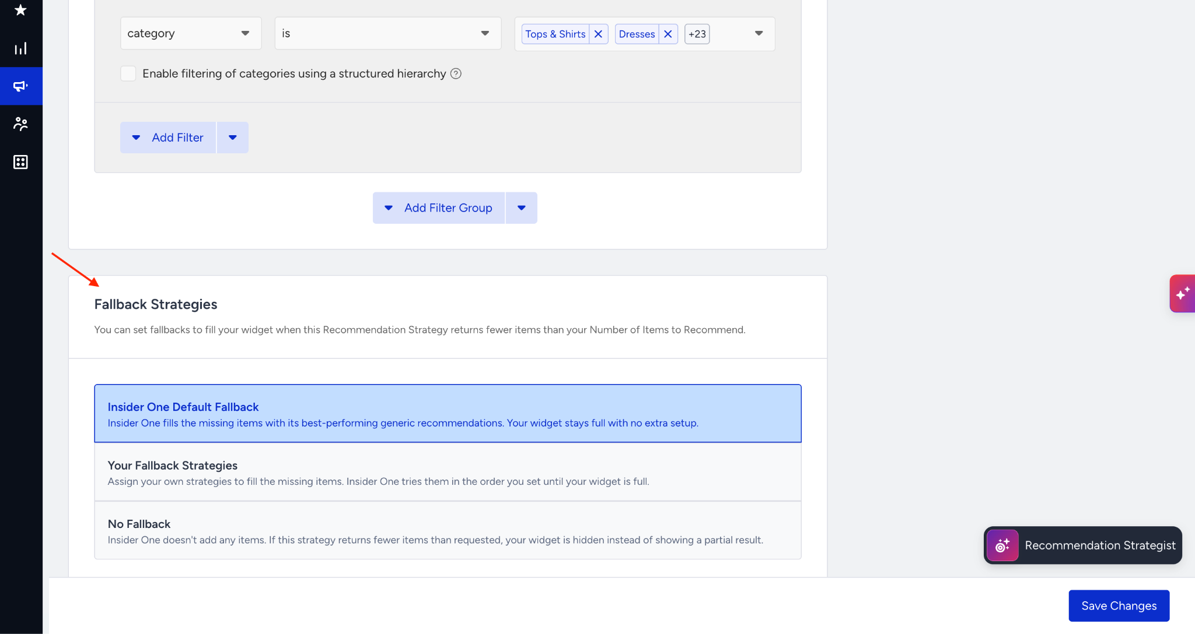Open the sparkle AI assistant side tab
Image resolution: width=1195 pixels, height=634 pixels.
click(x=1182, y=294)
